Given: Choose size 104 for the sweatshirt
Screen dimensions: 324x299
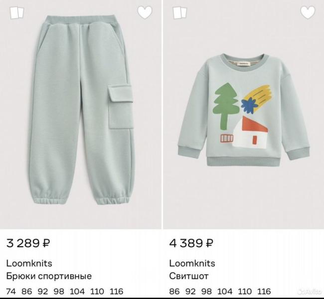Looking at the screenshot, I should (225, 292).
